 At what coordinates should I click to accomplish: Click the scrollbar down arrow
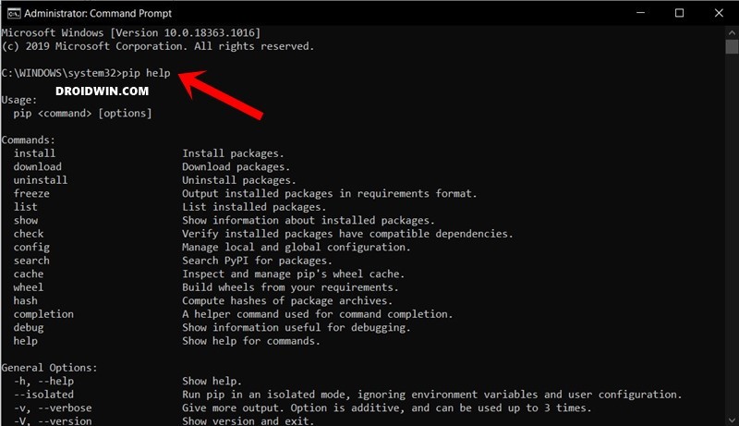pos(732,420)
